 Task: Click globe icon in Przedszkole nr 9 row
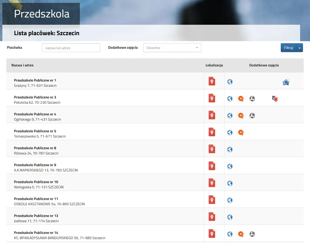230,166
